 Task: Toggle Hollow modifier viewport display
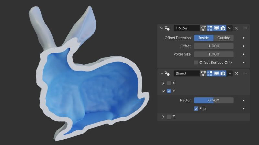216,28
